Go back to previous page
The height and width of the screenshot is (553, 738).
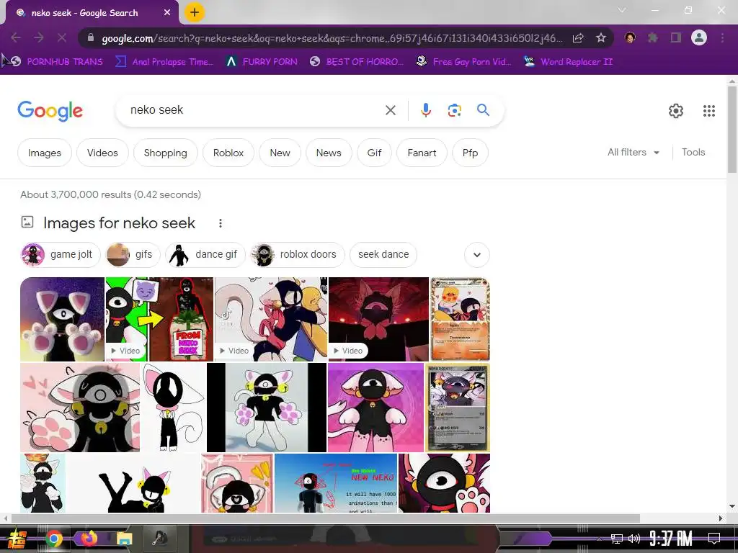(16, 37)
